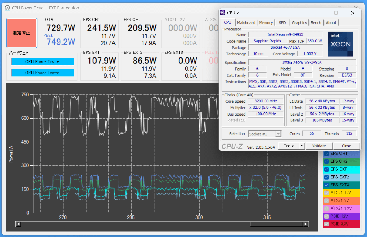Click the Code Name Sapphire Rapids field

coord(267,41)
